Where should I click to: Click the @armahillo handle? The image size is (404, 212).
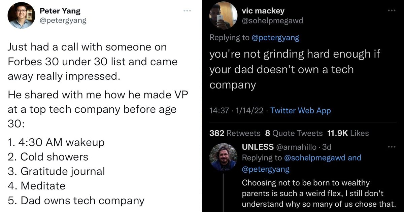[x=297, y=147]
